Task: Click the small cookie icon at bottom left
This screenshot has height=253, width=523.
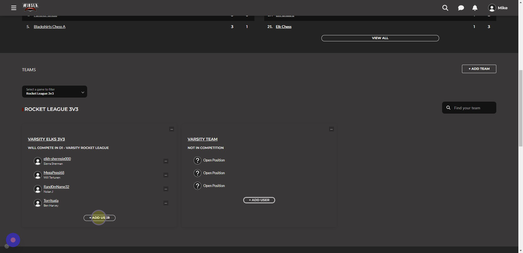Action: point(7,246)
